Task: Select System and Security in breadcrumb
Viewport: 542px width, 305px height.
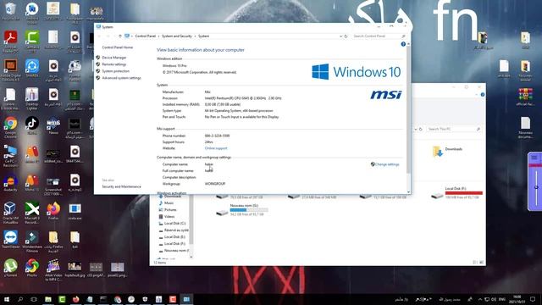Action: point(177,36)
